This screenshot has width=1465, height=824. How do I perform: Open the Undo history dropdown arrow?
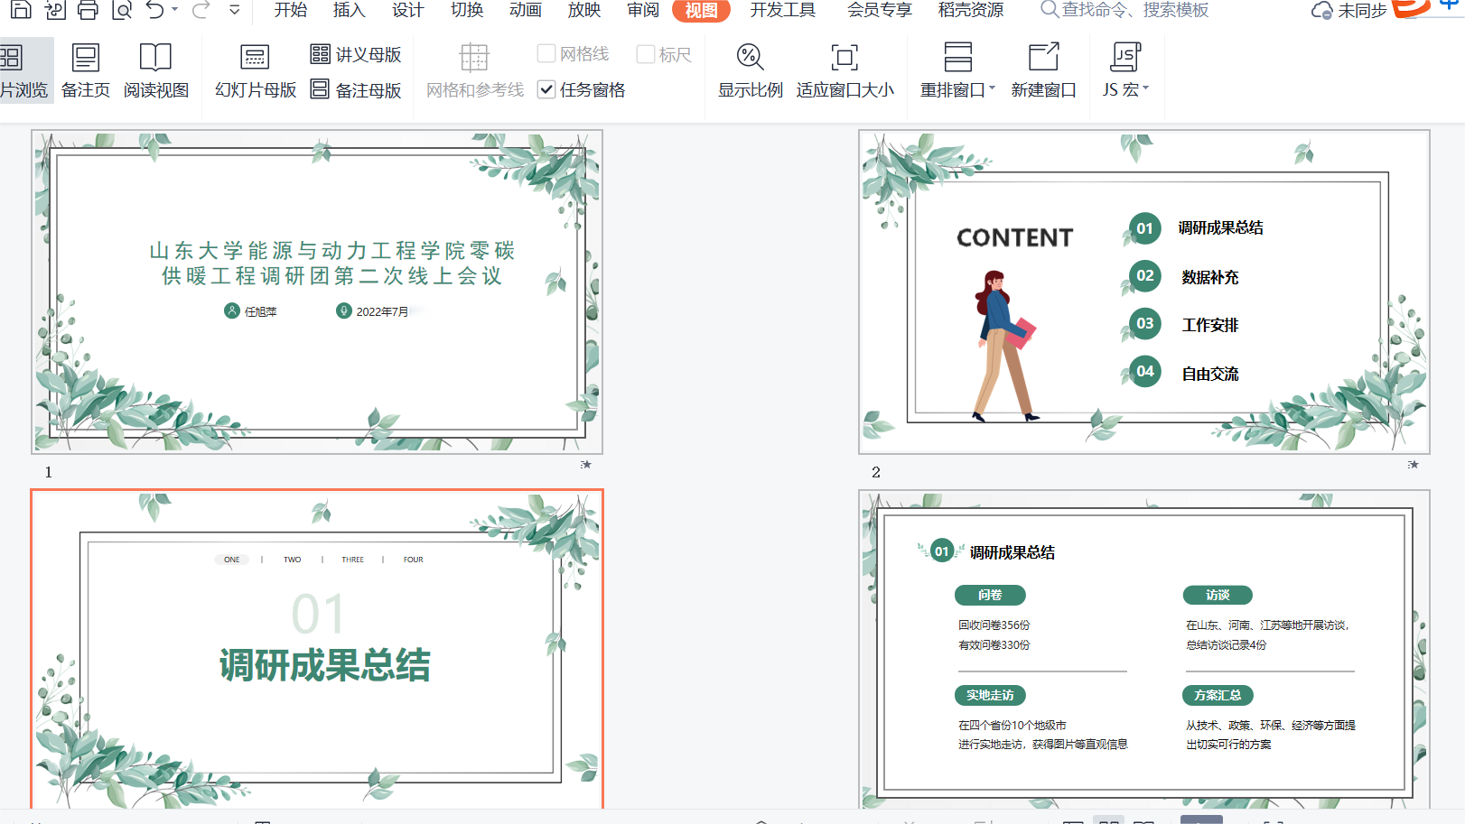(175, 10)
